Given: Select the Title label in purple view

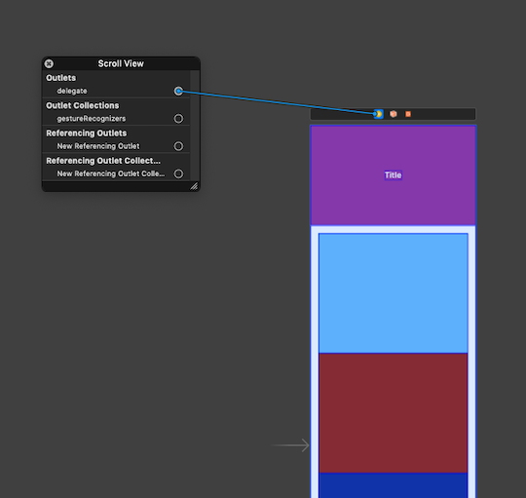Looking at the screenshot, I should pyautogui.click(x=394, y=175).
